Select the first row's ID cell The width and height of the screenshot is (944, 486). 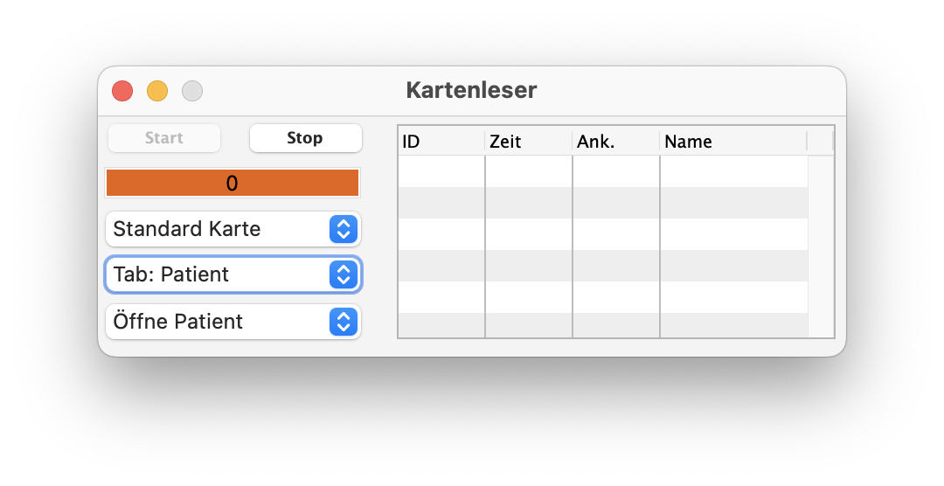pyautogui.click(x=441, y=171)
